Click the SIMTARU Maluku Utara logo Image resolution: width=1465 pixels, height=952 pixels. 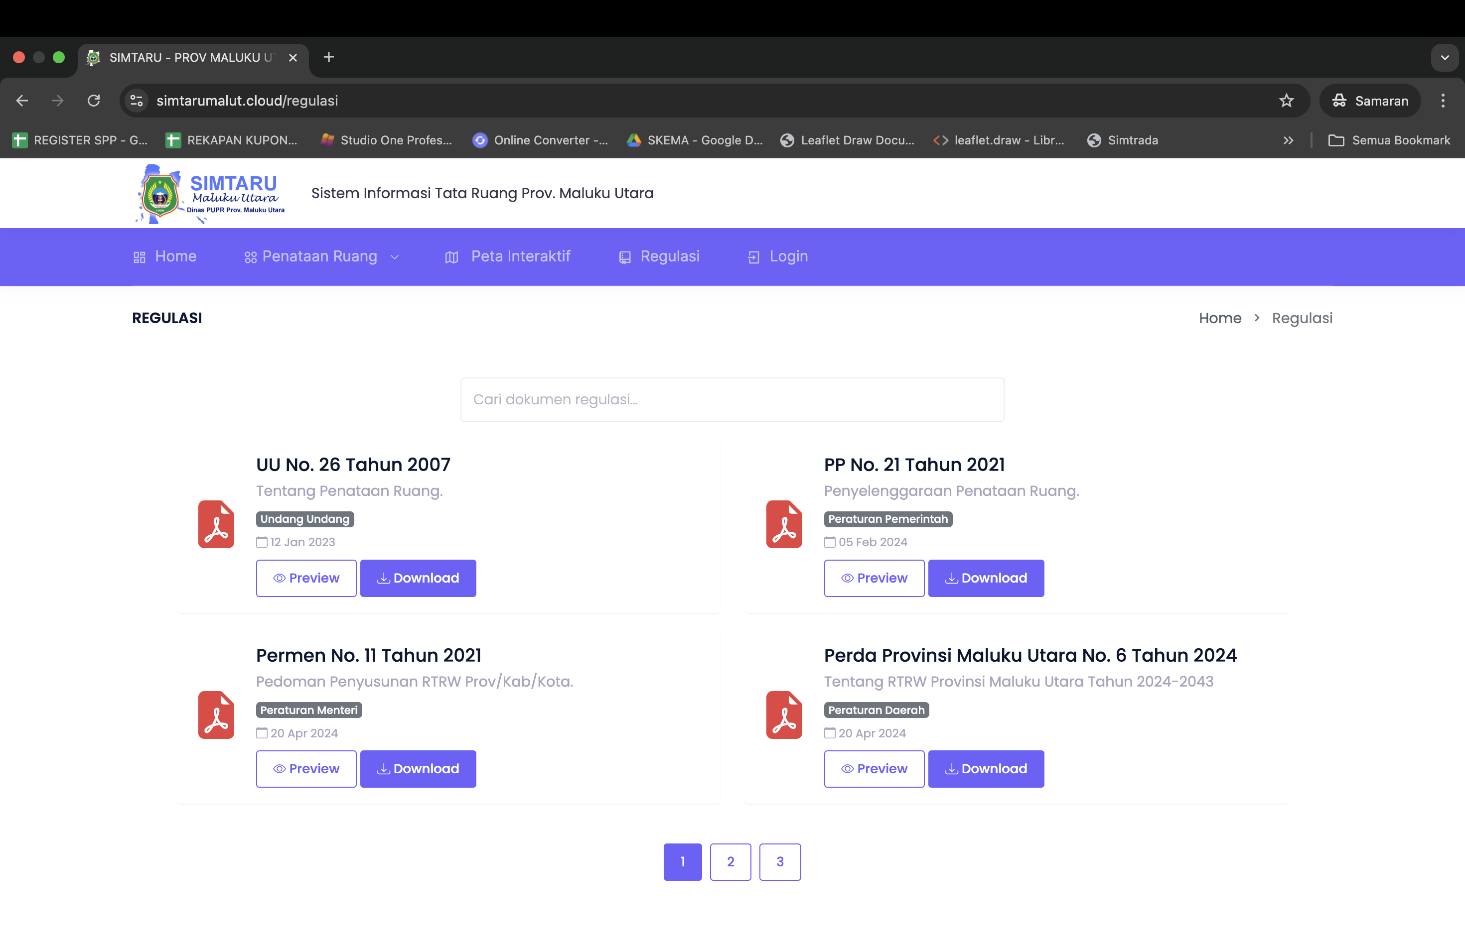(x=209, y=194)
